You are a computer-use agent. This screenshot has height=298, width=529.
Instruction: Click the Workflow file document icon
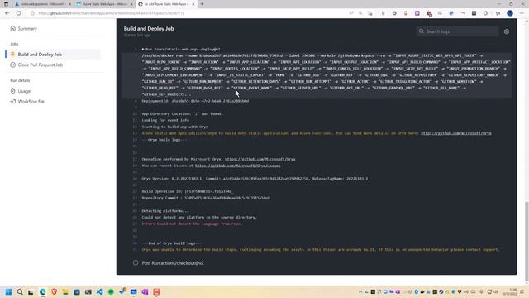coord(13,101)
